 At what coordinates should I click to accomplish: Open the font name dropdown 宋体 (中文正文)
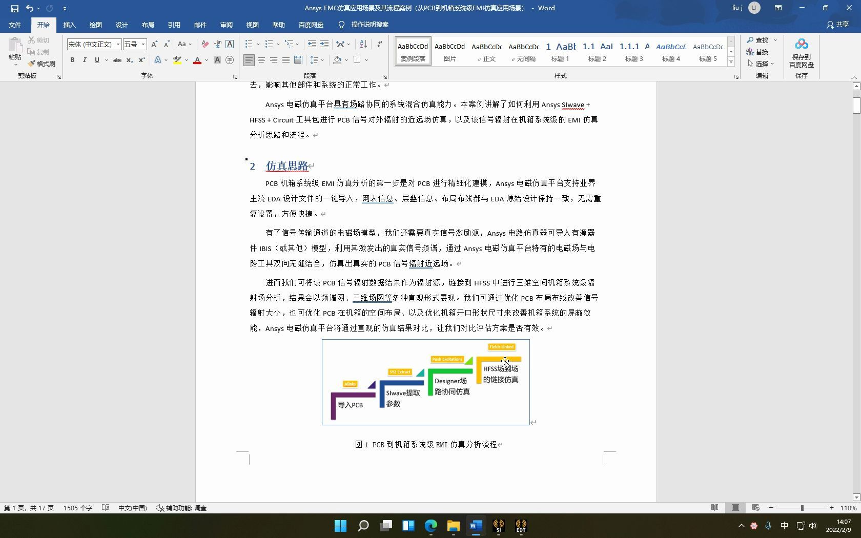118,44
